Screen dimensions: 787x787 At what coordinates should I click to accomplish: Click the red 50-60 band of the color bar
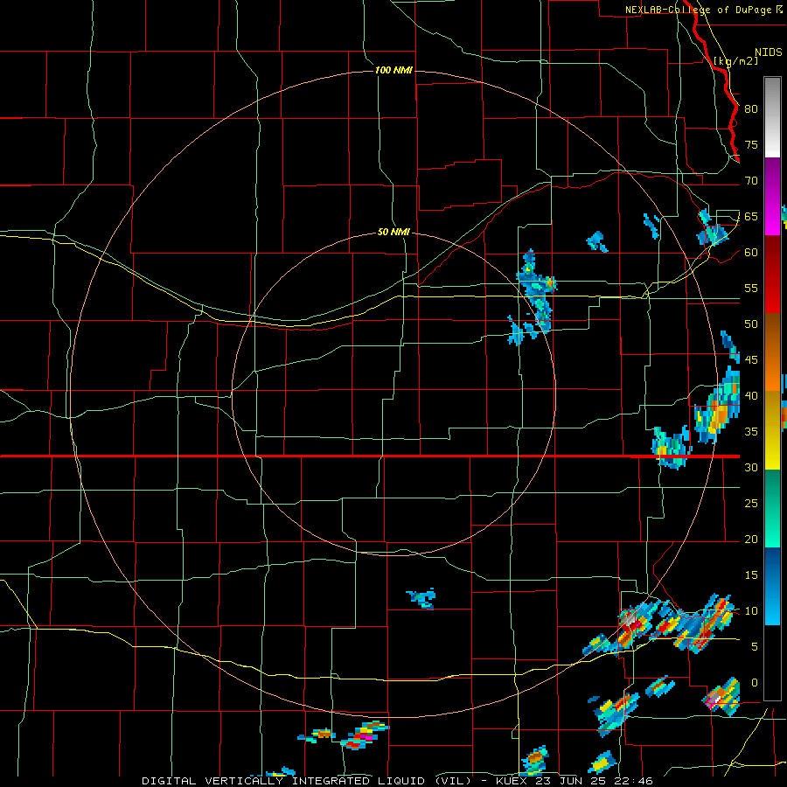click(772, 275)
